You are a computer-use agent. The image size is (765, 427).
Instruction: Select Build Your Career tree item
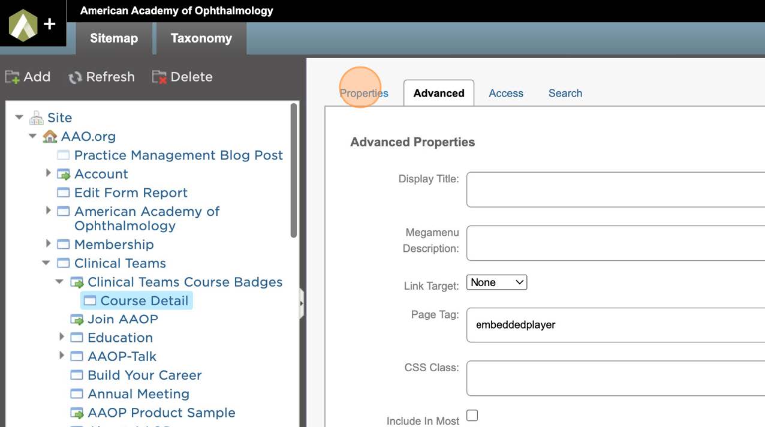(x=144, y=375)
